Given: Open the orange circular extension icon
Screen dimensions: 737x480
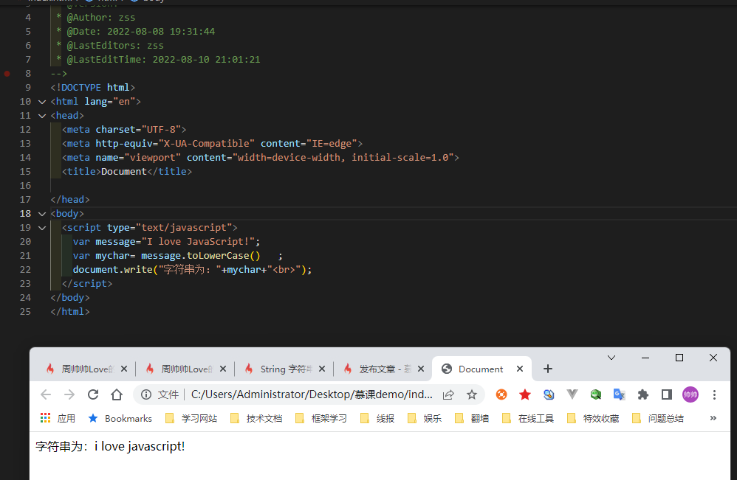Looking at the screenshot, I should pyautogui.click(x=501, y=394).
